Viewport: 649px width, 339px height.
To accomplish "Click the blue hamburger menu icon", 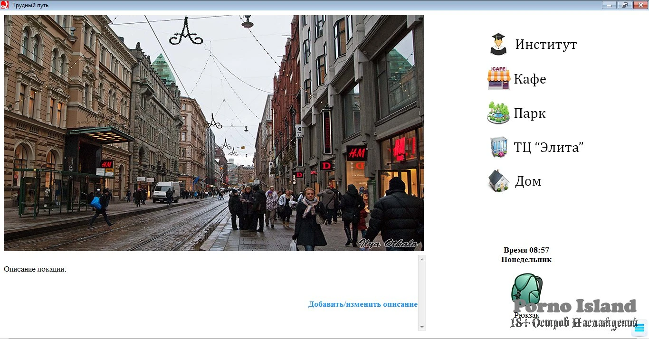I will [639, 328].
